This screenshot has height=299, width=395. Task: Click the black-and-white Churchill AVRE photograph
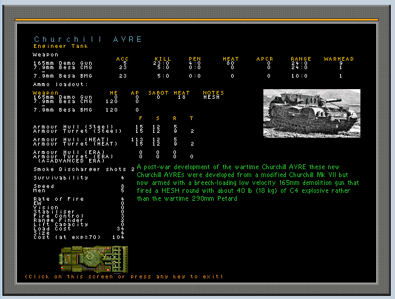coord(311,113)
